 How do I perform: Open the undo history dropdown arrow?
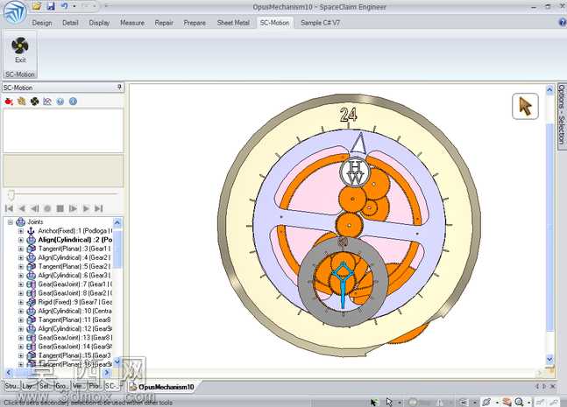(x=74, y=6)
